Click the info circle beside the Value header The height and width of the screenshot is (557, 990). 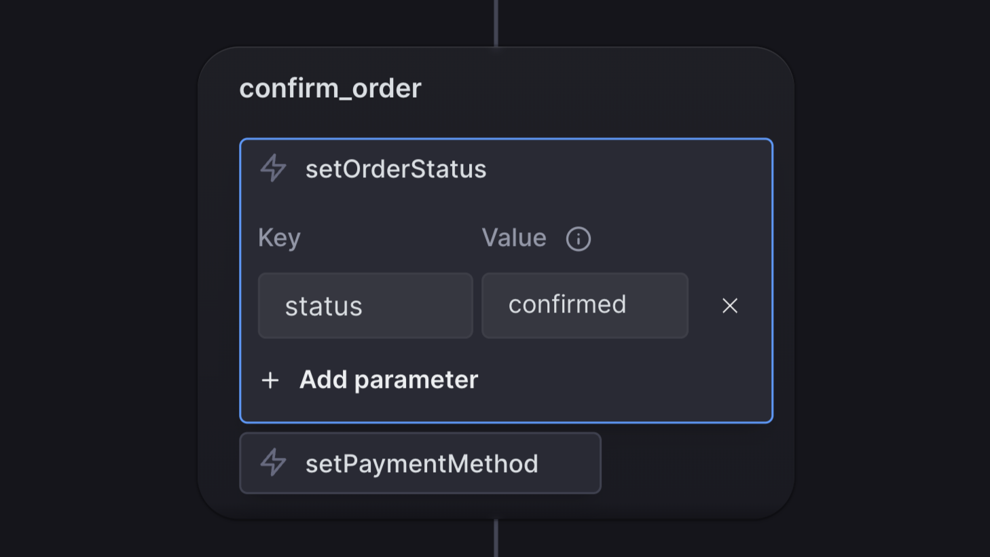tap(578, 238)
